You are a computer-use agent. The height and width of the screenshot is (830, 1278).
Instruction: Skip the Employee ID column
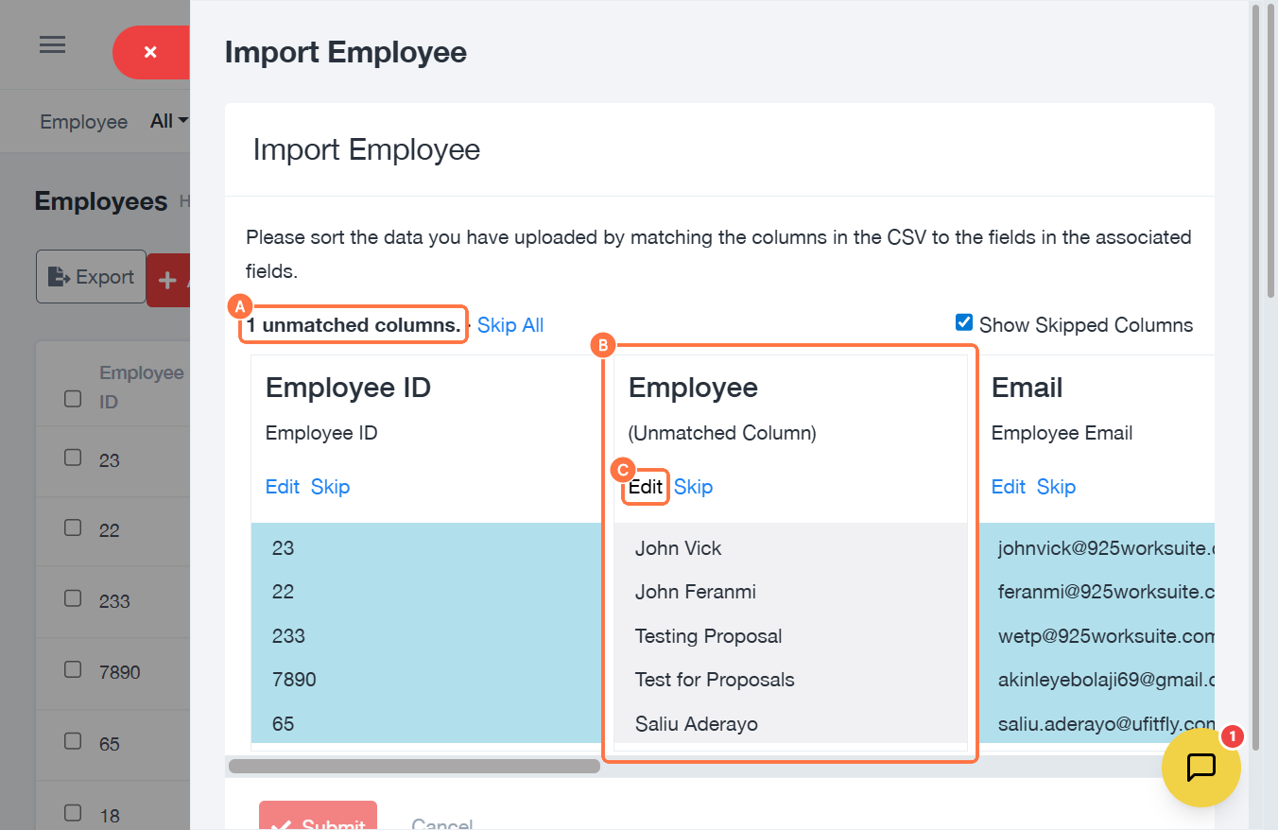[330, 487]
